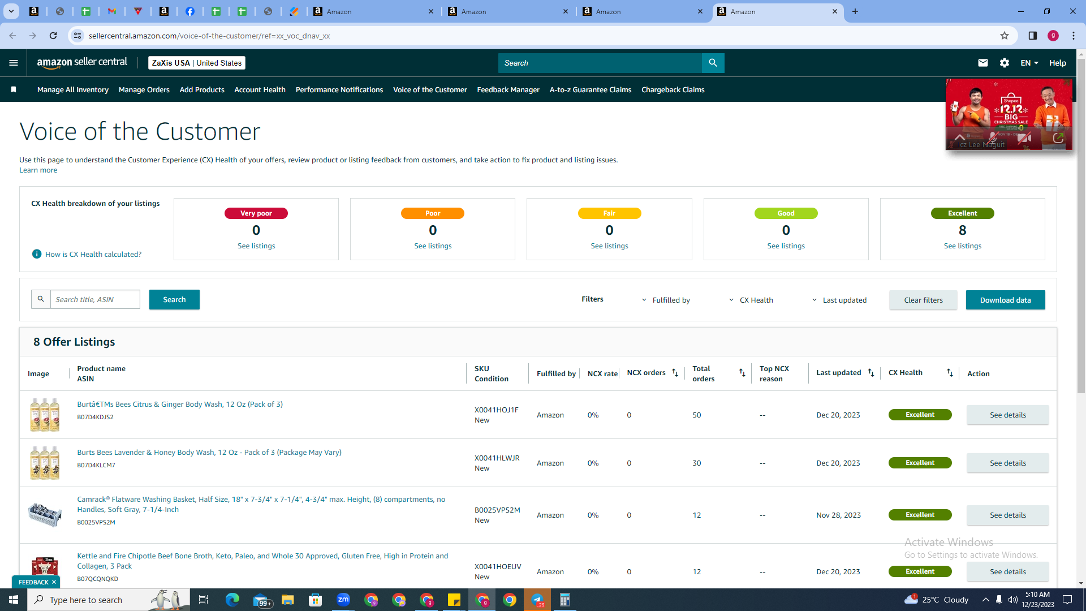Viewport: 1086px width, 611px height.
Task: Click the Learn more link
Action: pyautogui.click(x=38, y=170)
